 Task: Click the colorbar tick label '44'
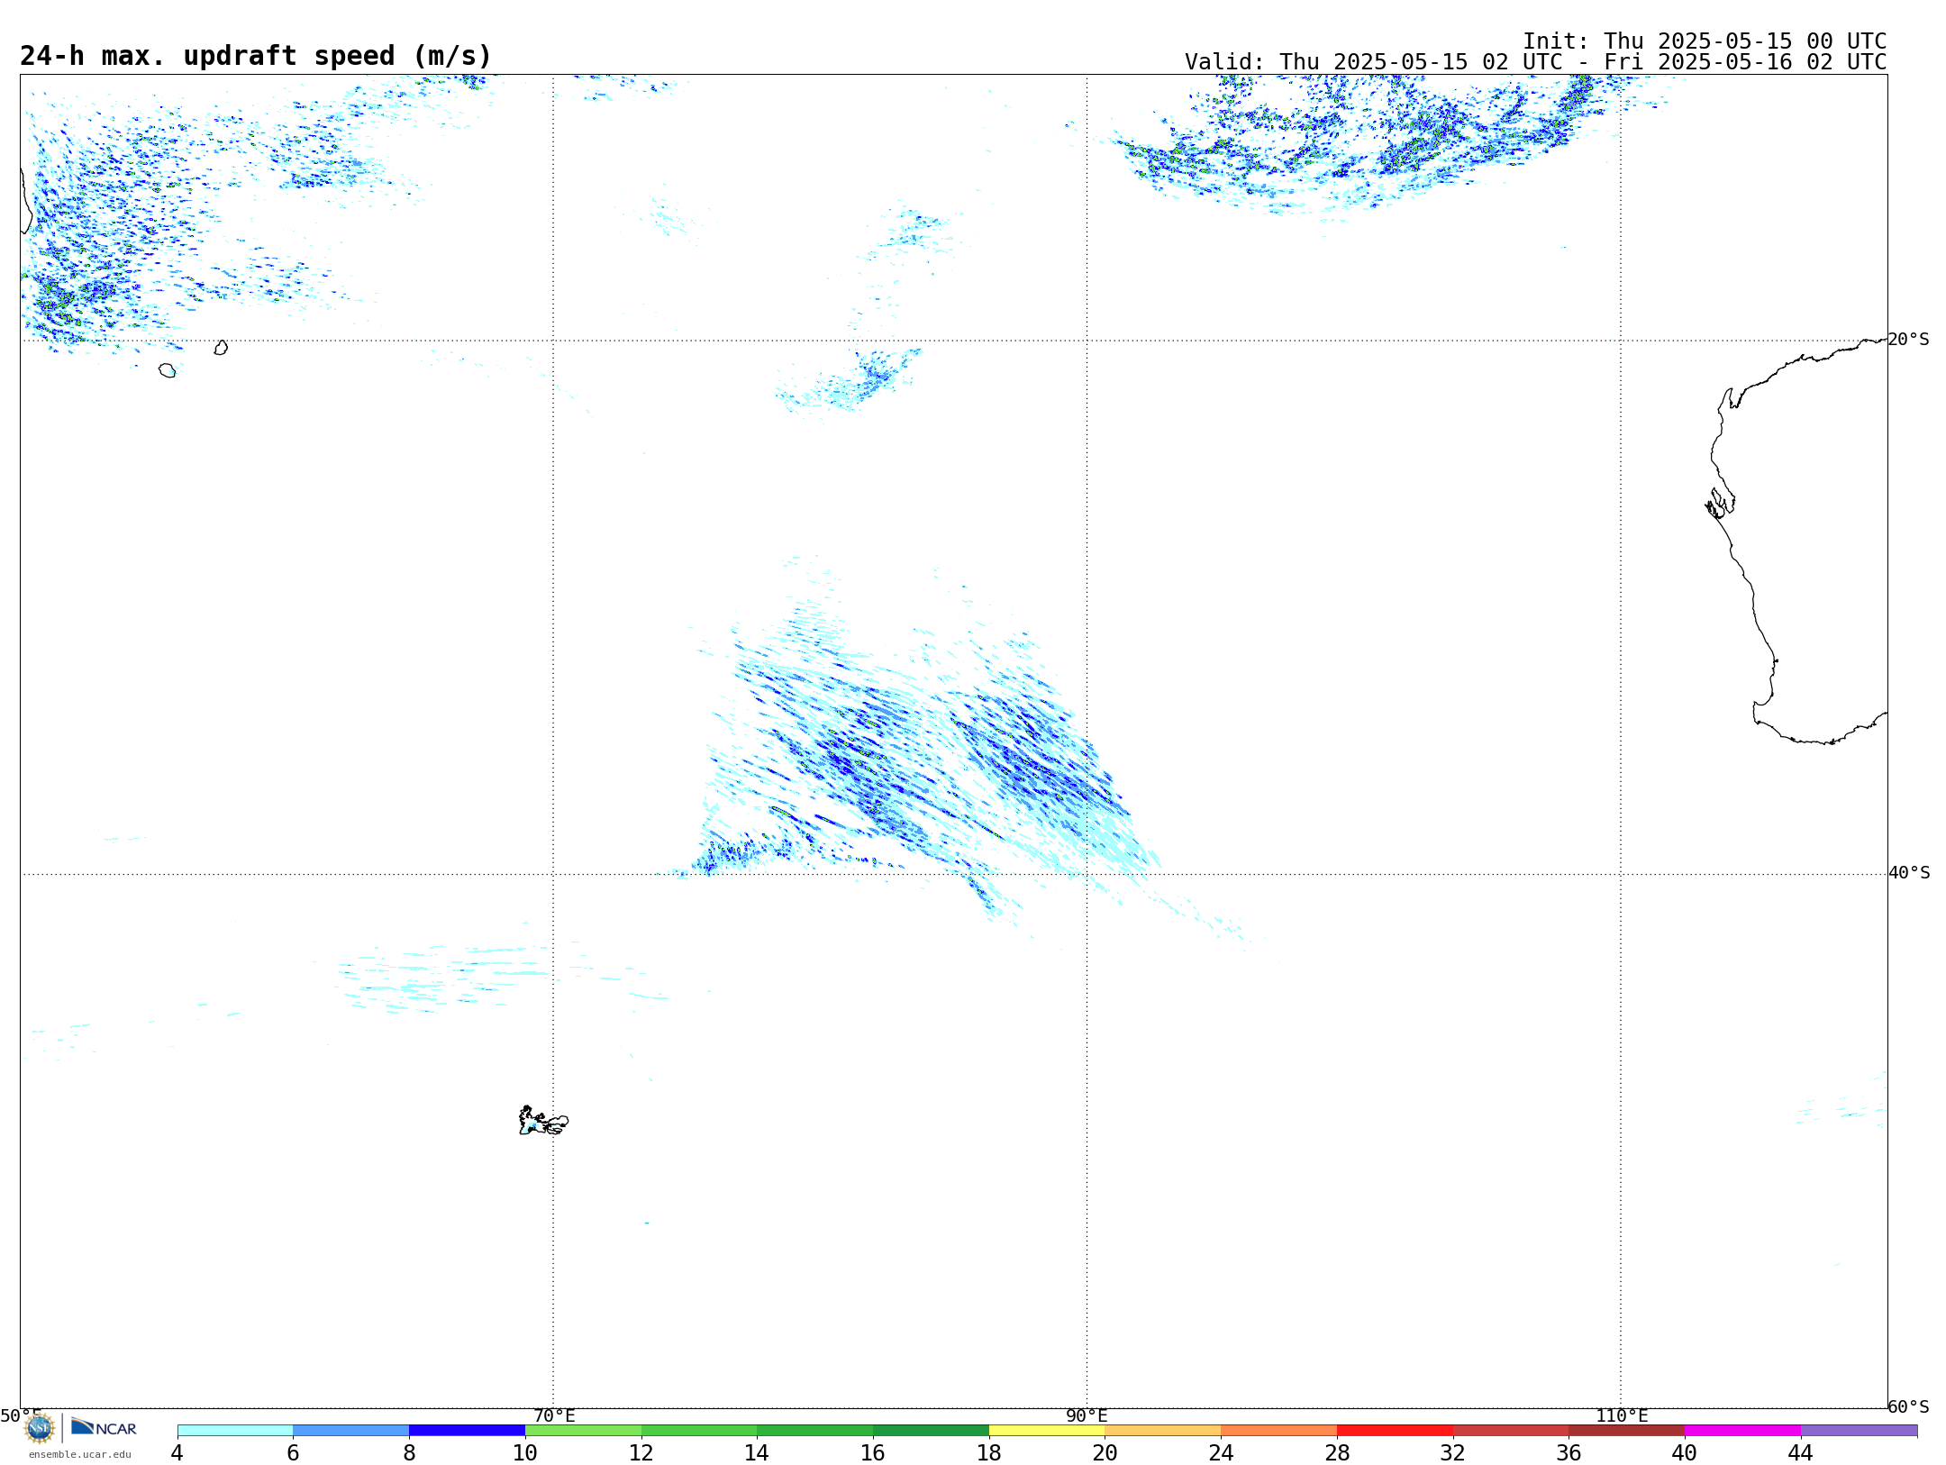[x=1800, y=1452]
